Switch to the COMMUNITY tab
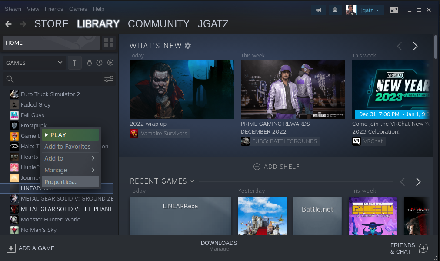 coord(159,24)
